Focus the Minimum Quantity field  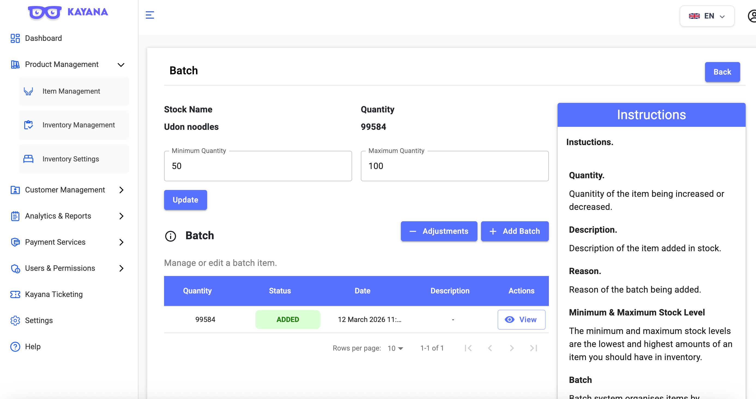point(258,166)
